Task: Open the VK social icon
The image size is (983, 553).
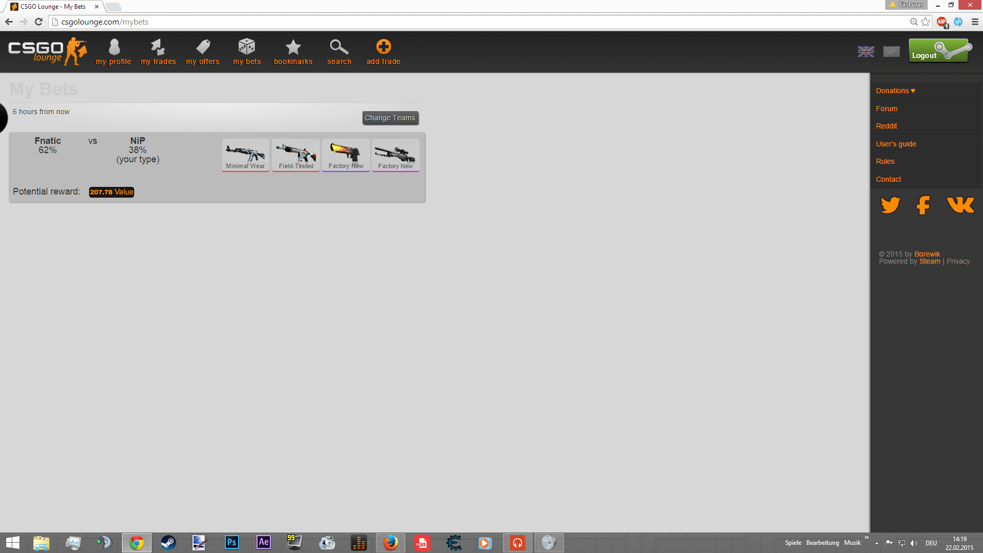Action: click(960, 205)
